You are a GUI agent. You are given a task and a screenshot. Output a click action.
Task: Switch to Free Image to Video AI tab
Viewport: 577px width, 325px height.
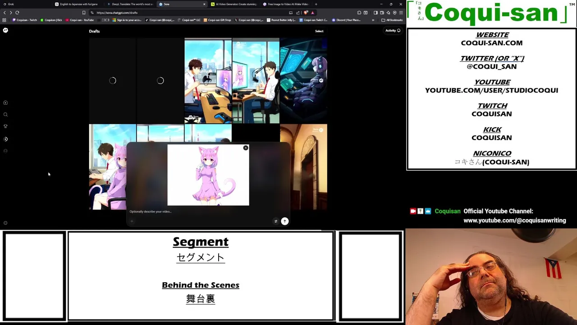click(286, 4)
